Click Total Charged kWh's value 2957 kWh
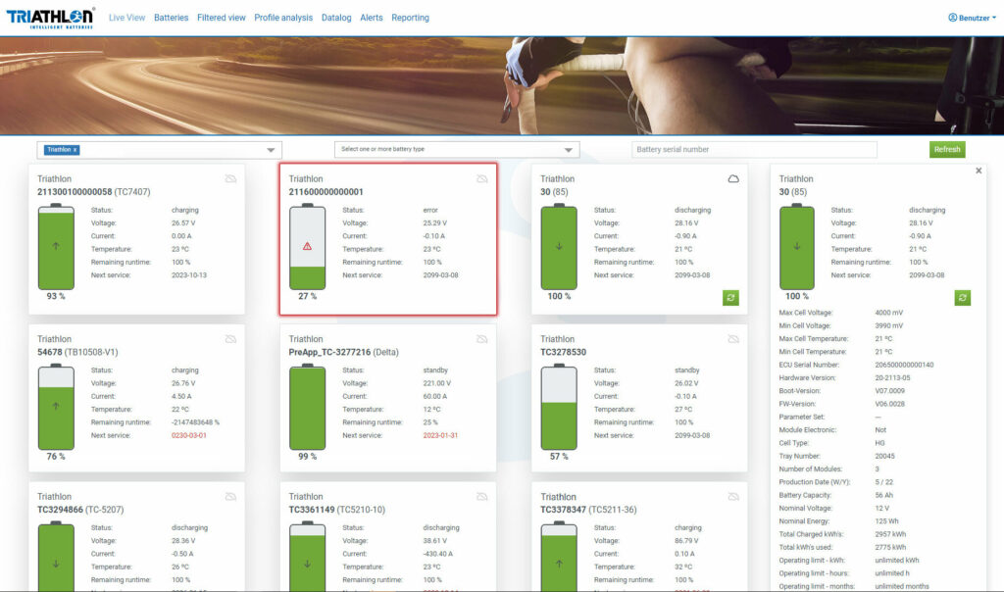1004x592 pixels. click(x=890, y=534)
